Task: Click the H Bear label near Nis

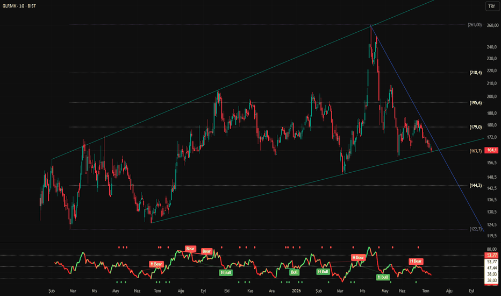Action: point(358,257)
